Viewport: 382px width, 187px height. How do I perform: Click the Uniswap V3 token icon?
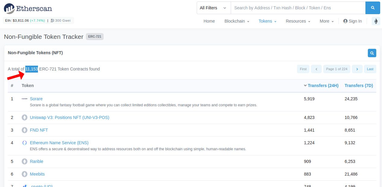[24, 117]
